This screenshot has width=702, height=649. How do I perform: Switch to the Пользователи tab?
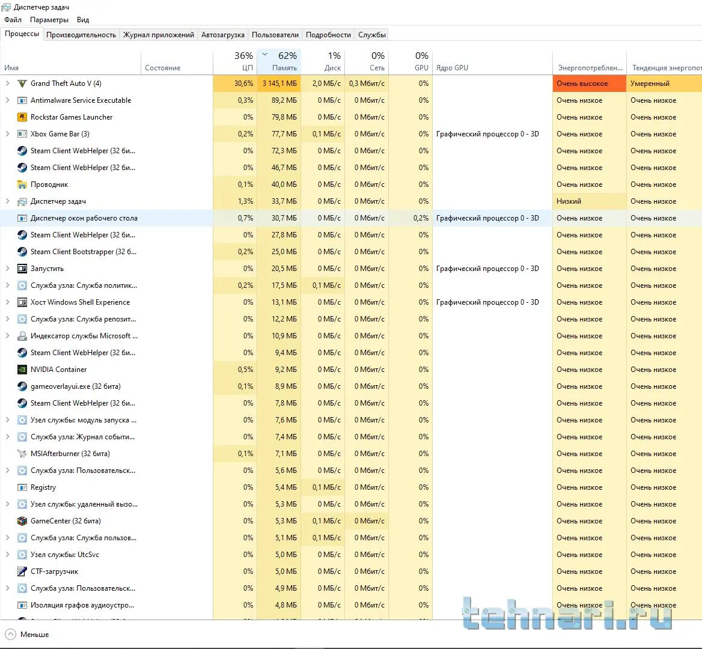point(275,35)
